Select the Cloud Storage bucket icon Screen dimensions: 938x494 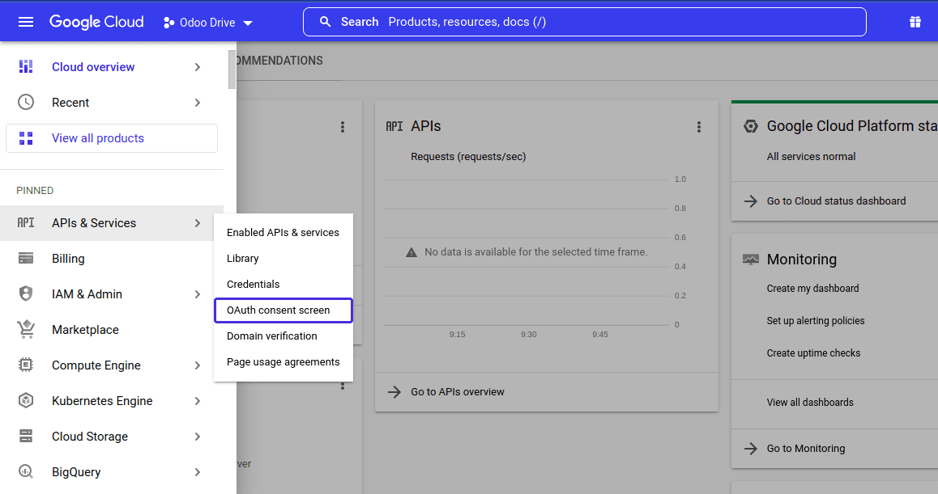[x=25, y=436]
